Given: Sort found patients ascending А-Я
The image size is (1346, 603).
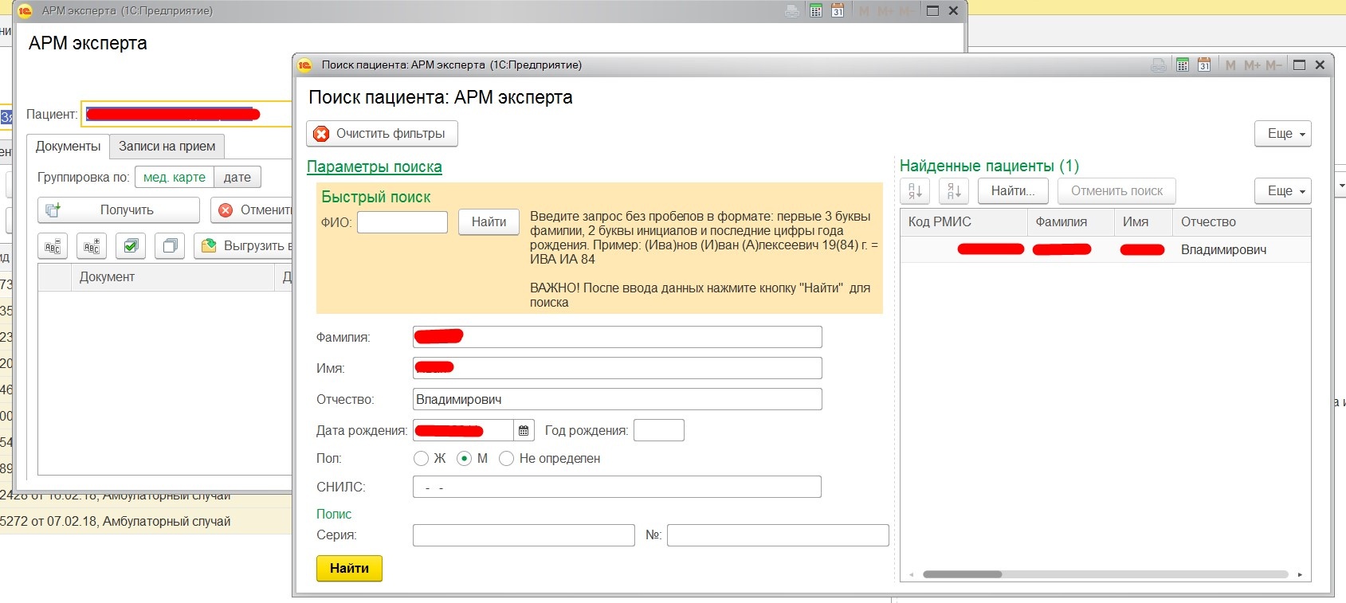Looking at the screenshot, I should coord(915,191).
